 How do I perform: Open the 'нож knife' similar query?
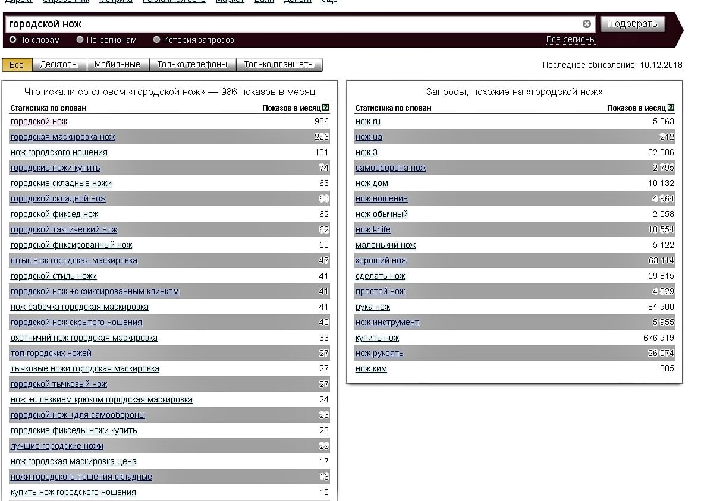373,230
